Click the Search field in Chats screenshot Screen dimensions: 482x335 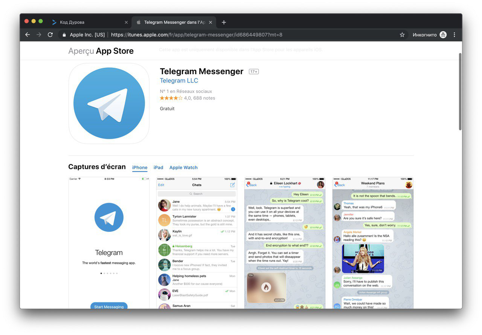click(x=197, y=194)
